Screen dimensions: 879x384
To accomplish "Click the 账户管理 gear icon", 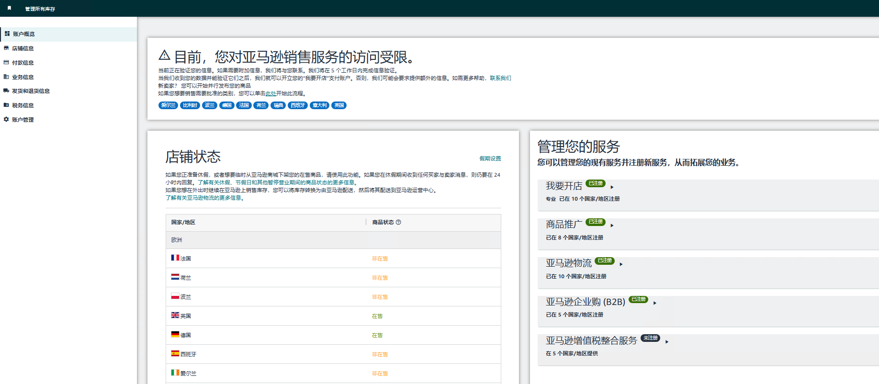I will pyautogui.click(x=6, y=119).
